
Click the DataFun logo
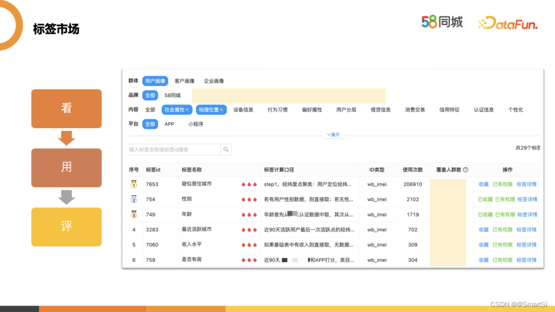(508, 23)
